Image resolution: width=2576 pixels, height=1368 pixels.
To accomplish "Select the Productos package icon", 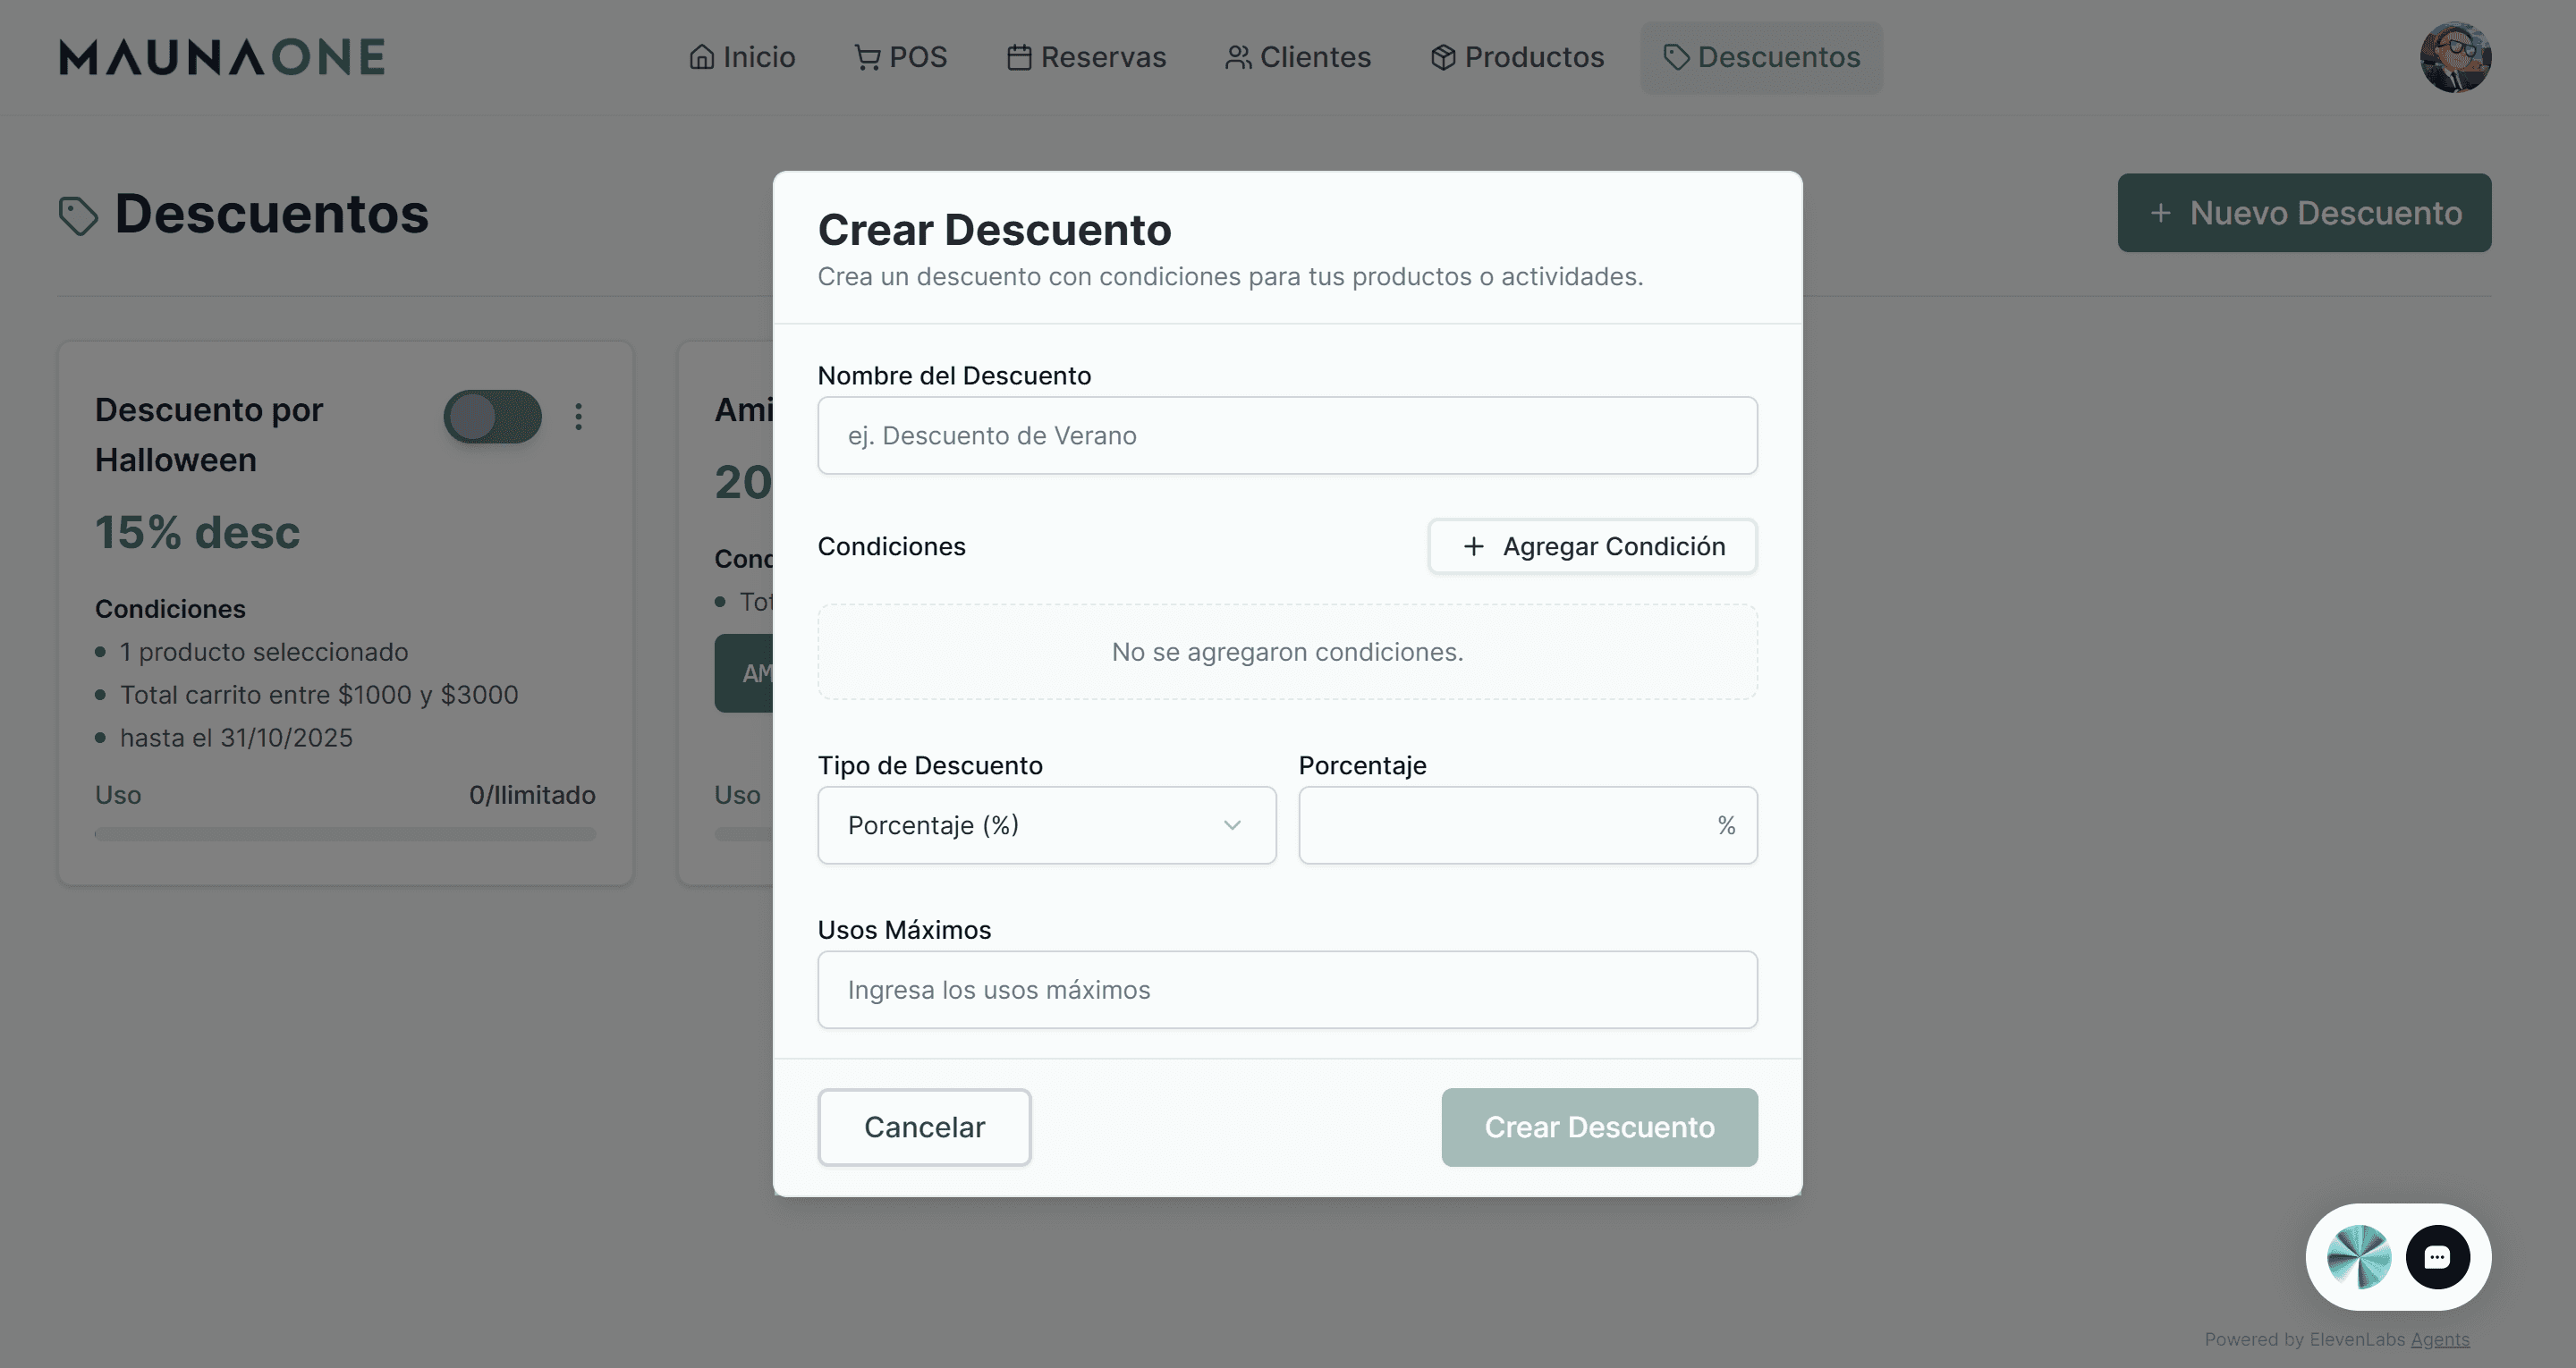I will [x=1442, y=57].
